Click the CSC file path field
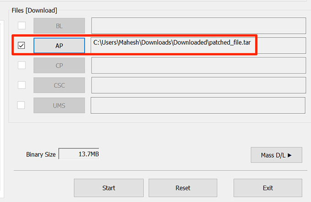This screenshot has height=202, width=311. click(x=198, y=85)
